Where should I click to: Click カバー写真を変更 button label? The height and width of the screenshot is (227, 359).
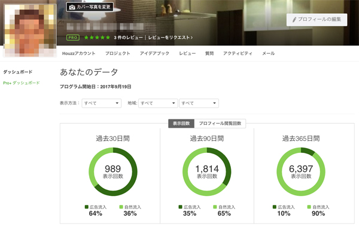pos(93,7)
